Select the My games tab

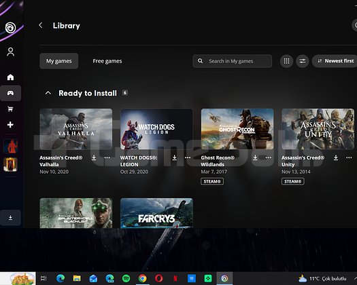click(59, 61)
